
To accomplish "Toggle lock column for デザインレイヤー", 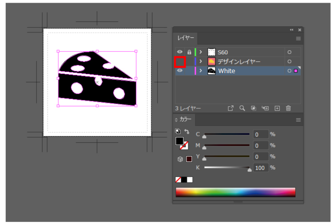I will coord(189,61).
